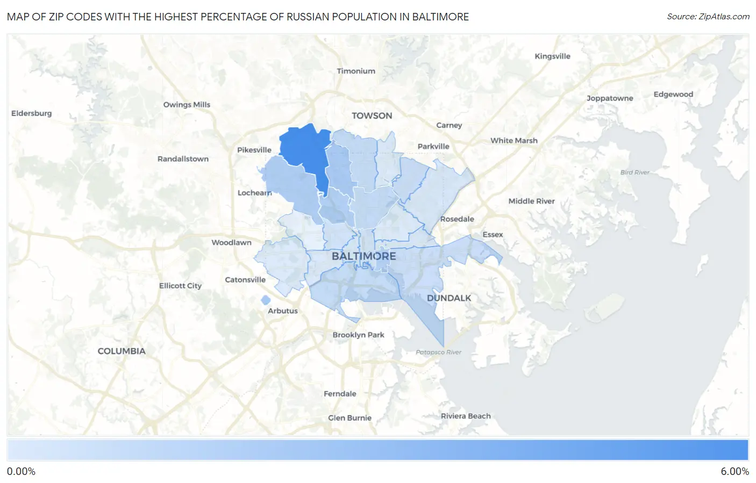Click the 'Carney' map label
The height and width of the screenshot is (483, 756).
tap(449, 125)
